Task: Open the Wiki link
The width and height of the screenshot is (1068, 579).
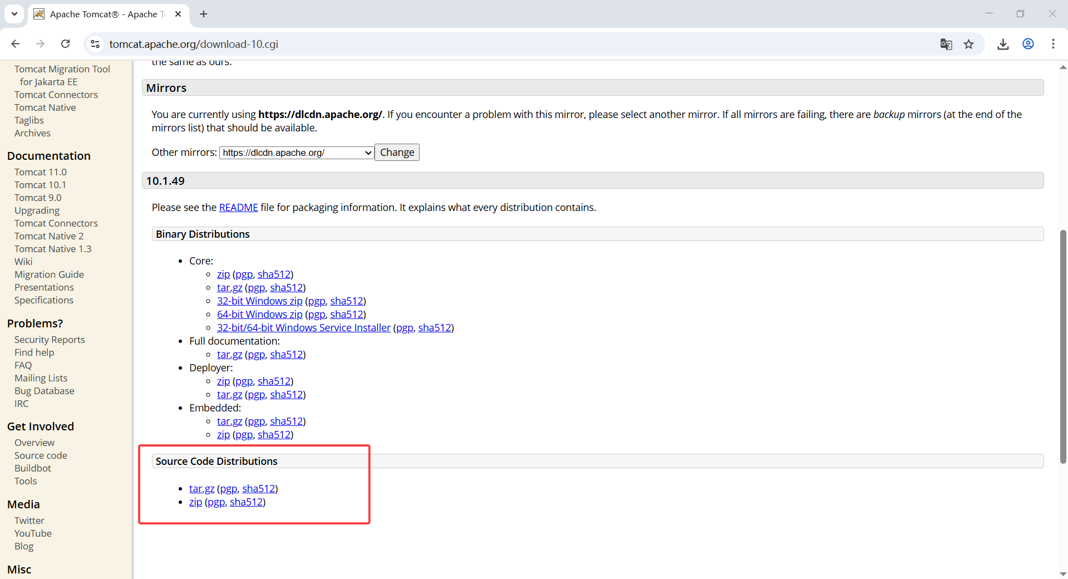Action: 23,262
